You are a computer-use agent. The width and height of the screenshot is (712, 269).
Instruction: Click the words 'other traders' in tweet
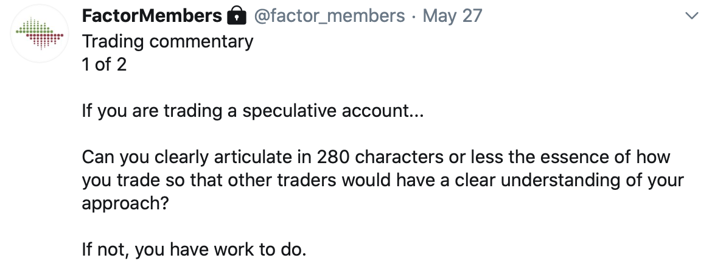click(x=282, y=180)
